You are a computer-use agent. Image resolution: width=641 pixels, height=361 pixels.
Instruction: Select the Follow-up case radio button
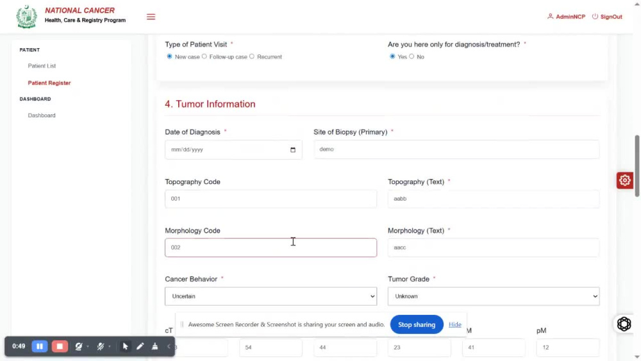[x=204, y=56]
